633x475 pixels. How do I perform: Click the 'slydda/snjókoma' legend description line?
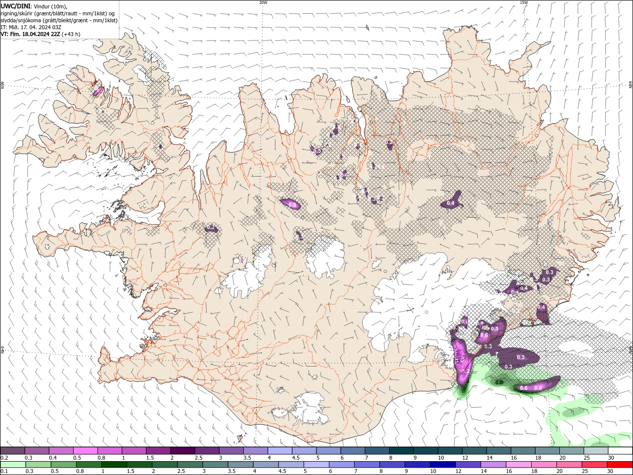click(x=59, y=20)
